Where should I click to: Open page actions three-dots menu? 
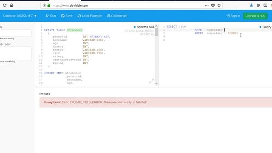(x=207, y=6)
